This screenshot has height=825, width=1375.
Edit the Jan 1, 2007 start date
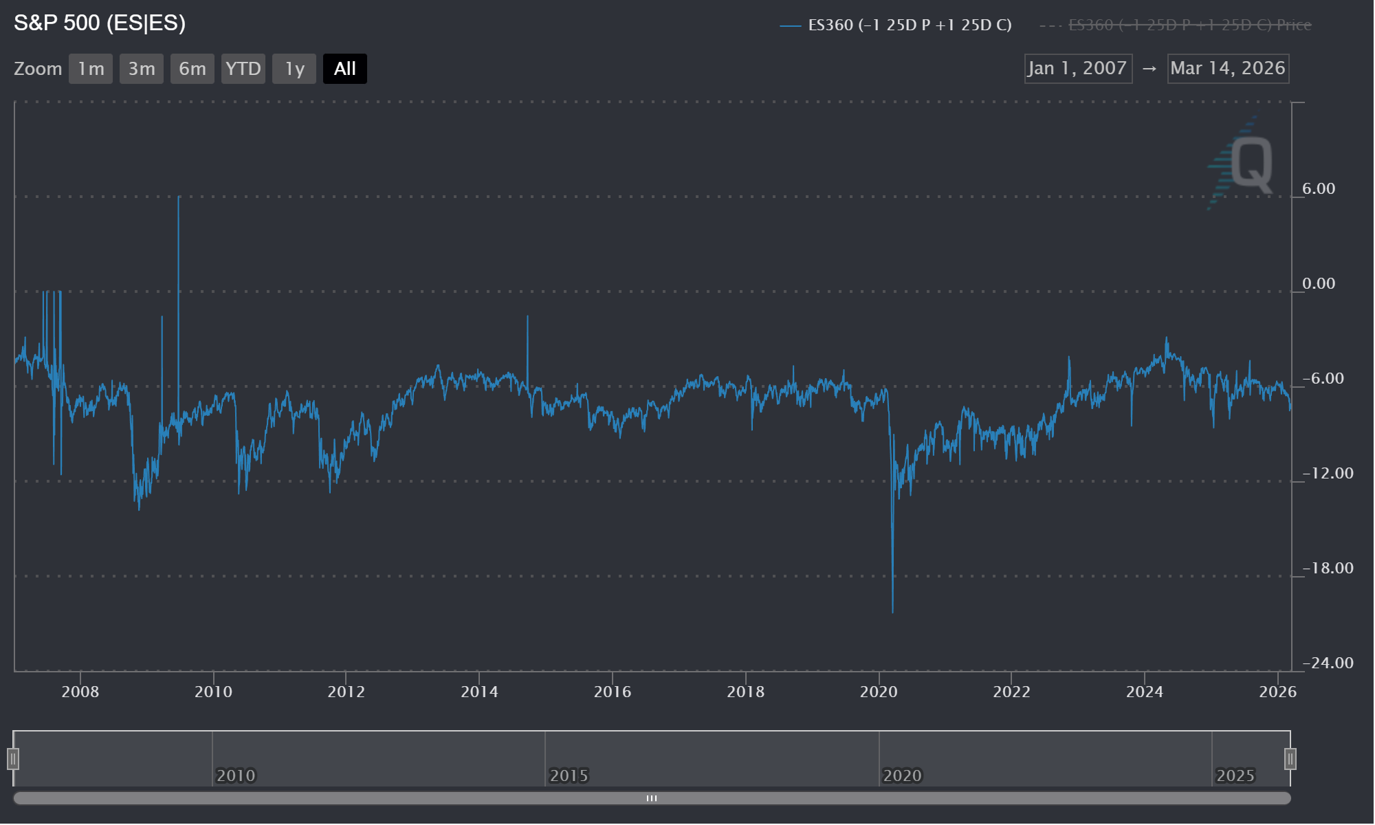(1077, 69)
